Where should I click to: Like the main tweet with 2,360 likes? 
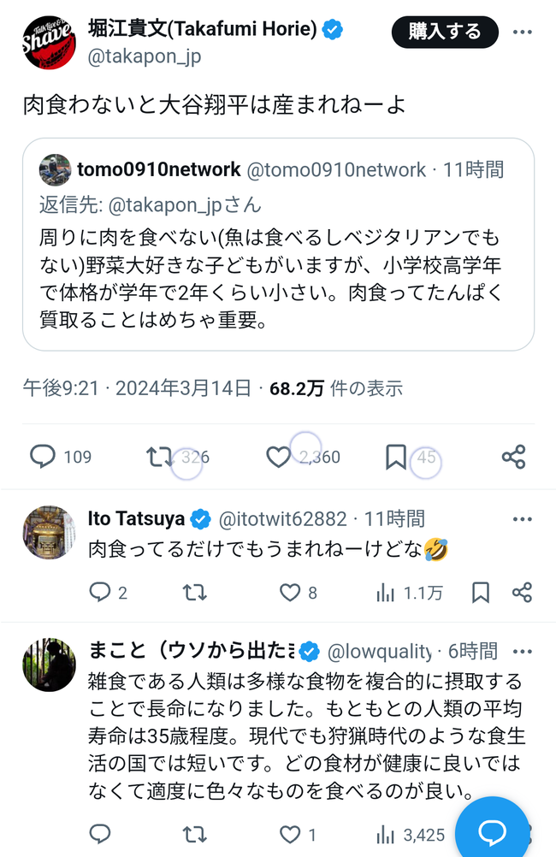tap(279, 457)
